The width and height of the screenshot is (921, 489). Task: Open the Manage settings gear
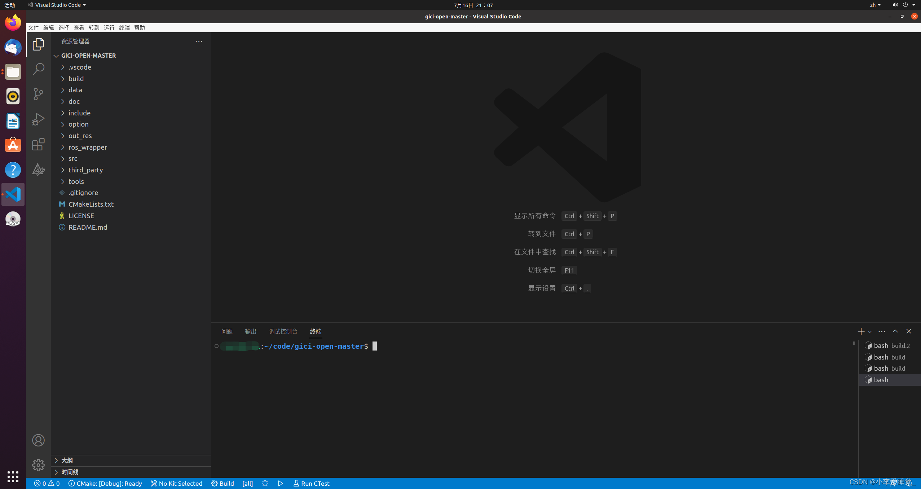point(38,465)
